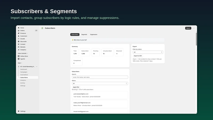This screenshot has height=120, width=213.
Task: Click the Import button
Action: pyautogui.click(x=188, y=28)
